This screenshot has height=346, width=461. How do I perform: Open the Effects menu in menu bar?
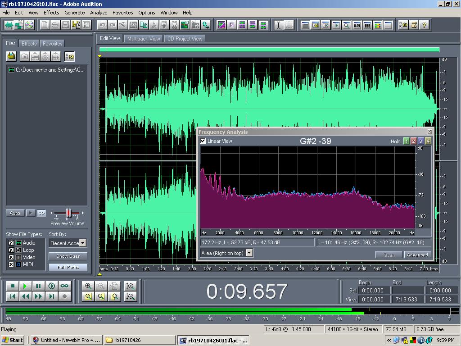(51, 13)
